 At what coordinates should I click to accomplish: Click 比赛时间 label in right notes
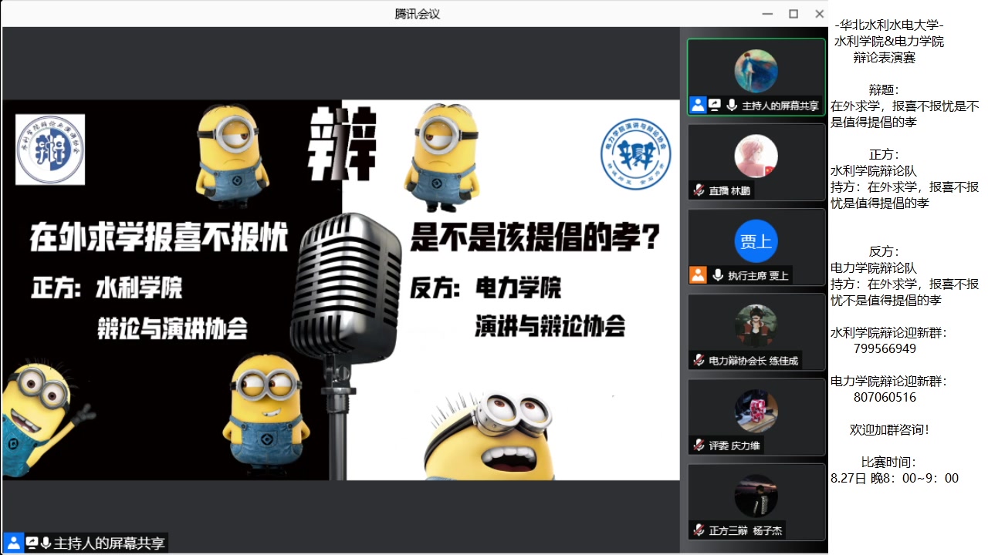coord(888,462)
